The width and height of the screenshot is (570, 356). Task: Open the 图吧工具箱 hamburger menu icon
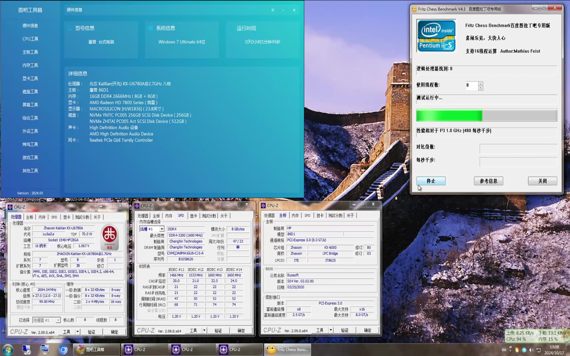(273, 10)
